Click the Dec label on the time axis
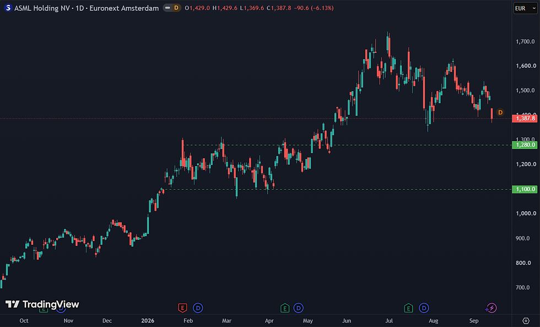Screen dimensions: 540x327 click(x=107, y=320)
